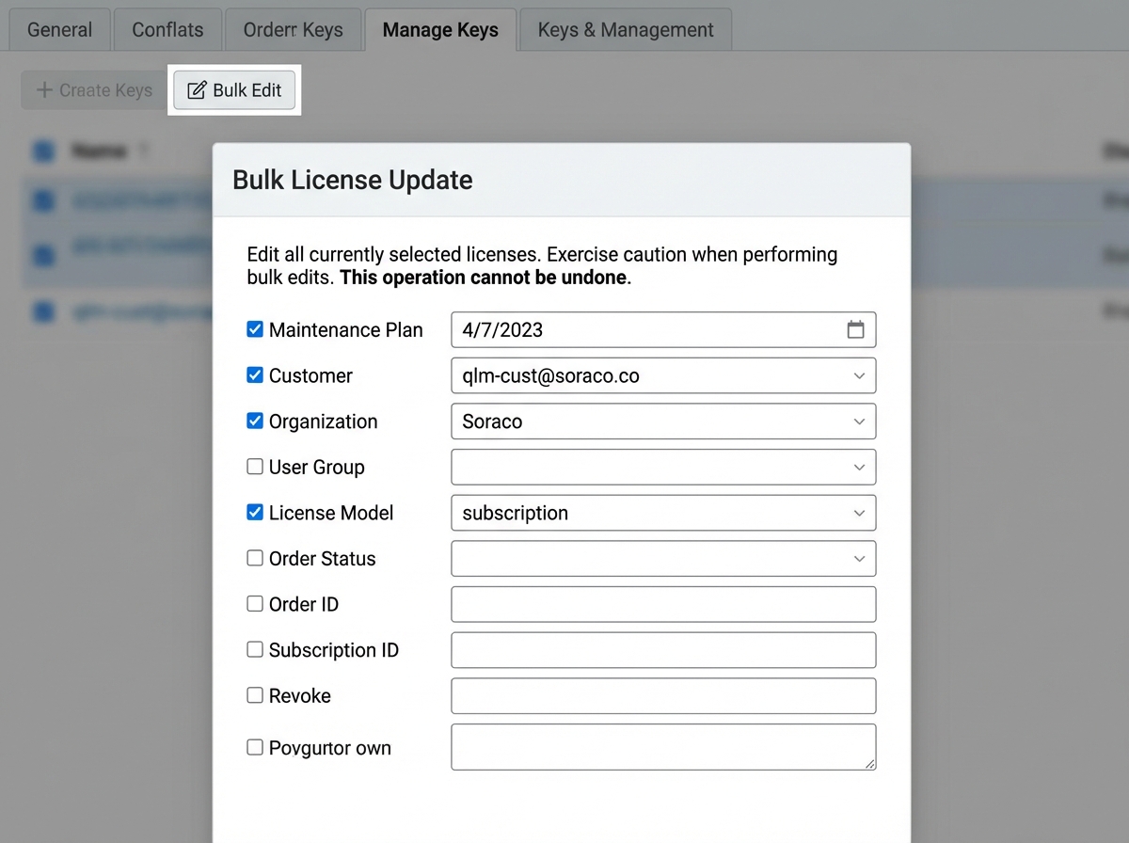Click the Create Keys button
Image resolution: width=1129 pixels, height=843 pixels.
point(94,90)
